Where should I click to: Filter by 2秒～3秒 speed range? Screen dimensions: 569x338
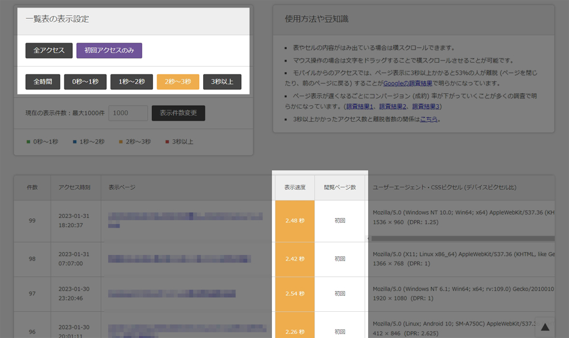178,82
